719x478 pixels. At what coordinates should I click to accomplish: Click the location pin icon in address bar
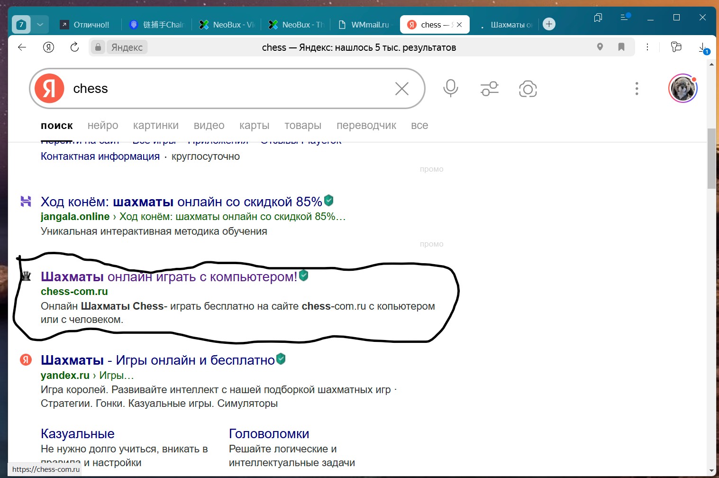click(x=600, y=47)
